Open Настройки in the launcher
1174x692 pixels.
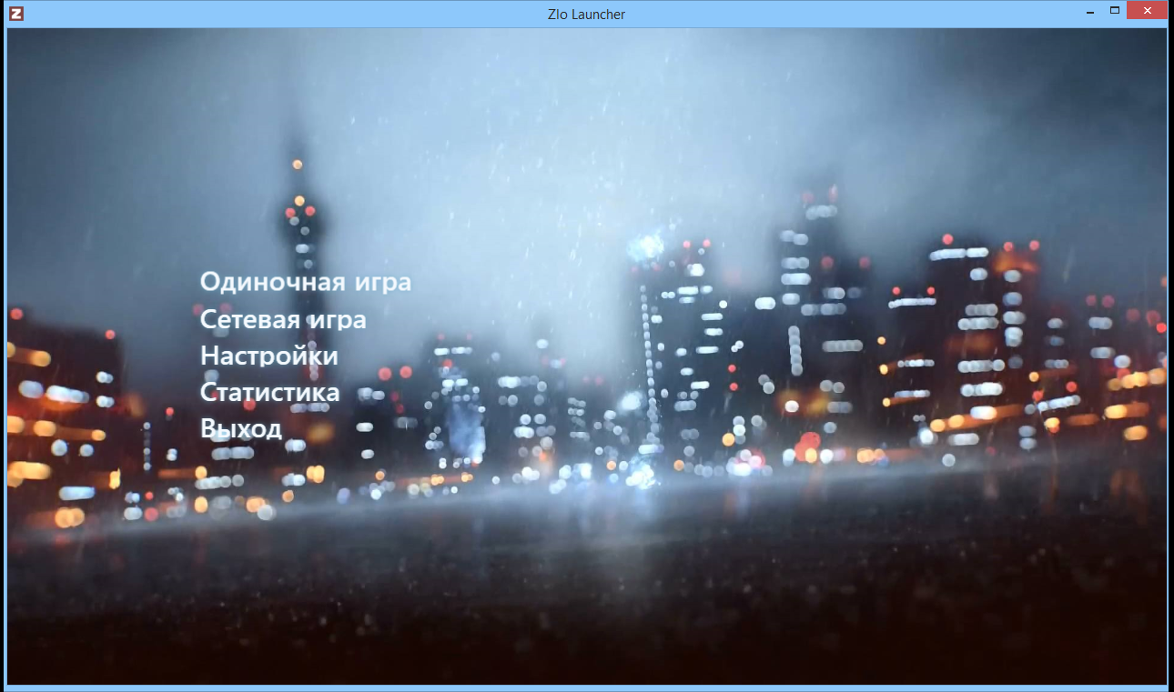[269, 356]
